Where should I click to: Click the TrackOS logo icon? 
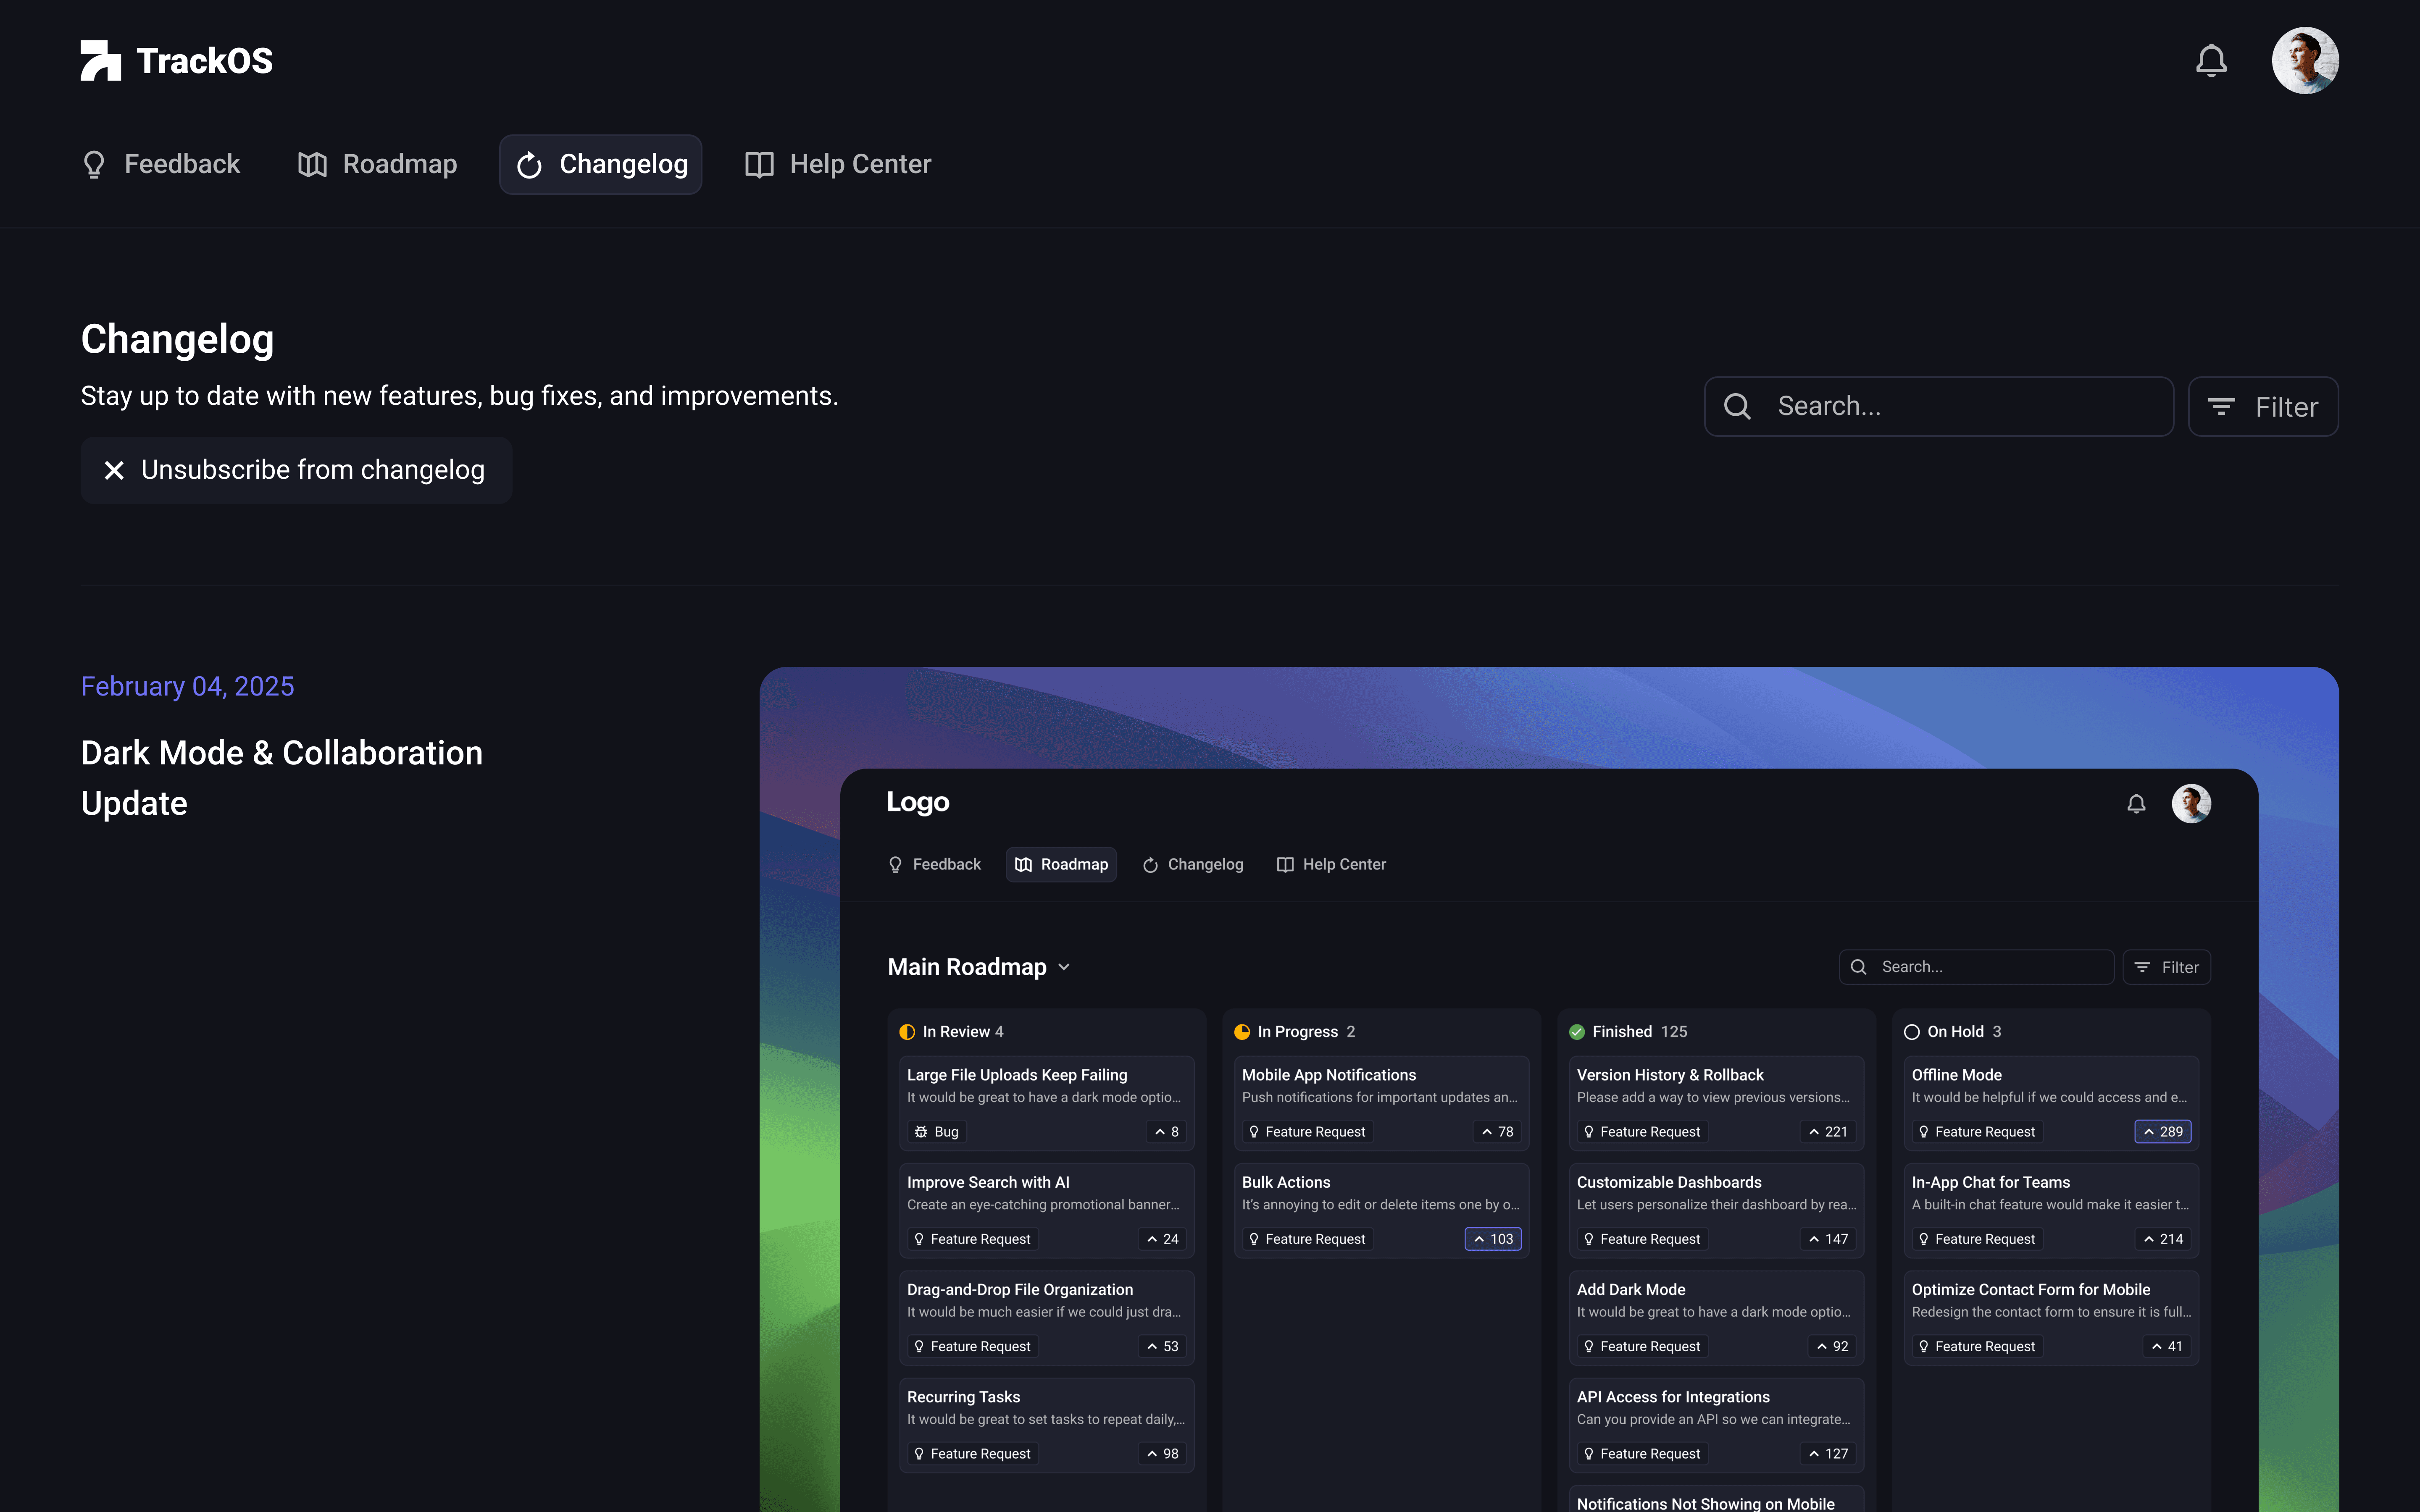coord(100,61)
